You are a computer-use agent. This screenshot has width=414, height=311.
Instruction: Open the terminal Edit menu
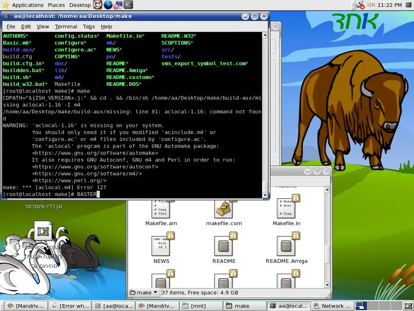[x=26, y=26]
